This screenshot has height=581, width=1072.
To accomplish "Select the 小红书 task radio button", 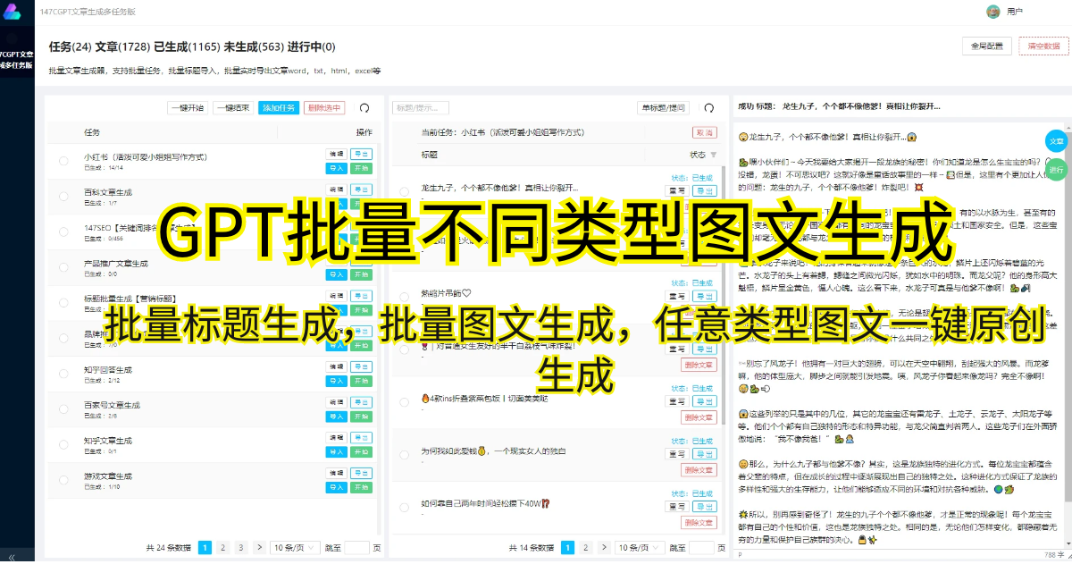I will tap(63, 161).
